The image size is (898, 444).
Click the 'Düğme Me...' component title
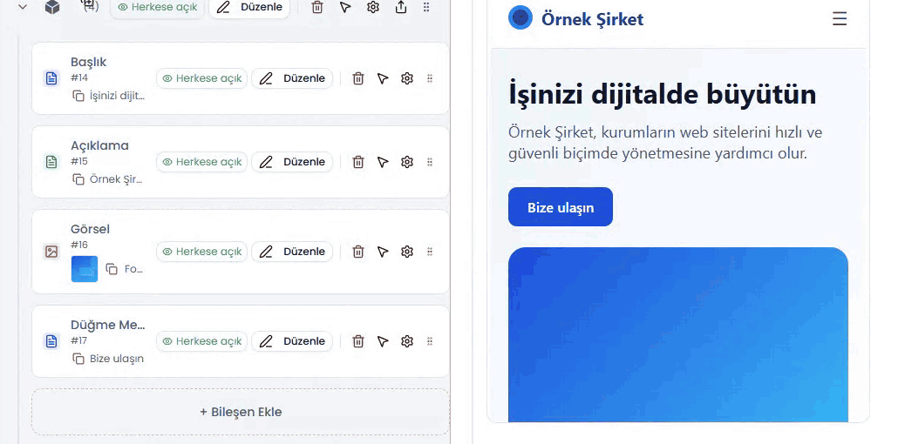pyautogui.click(x=107, y=325)
